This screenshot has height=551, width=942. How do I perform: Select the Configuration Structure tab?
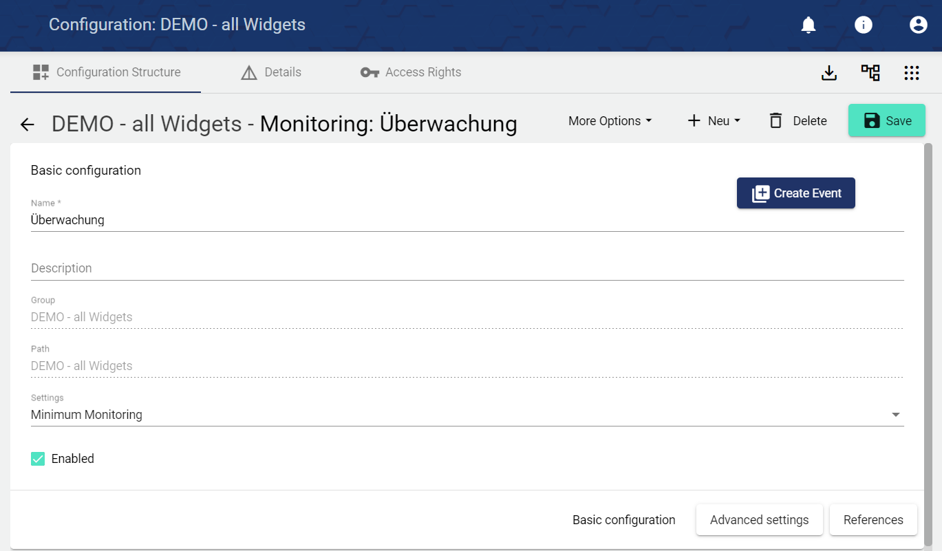pos(106,72)
